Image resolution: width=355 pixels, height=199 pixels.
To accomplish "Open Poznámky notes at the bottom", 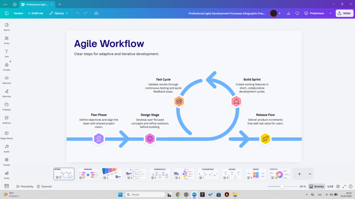I will tap(25, 186).
